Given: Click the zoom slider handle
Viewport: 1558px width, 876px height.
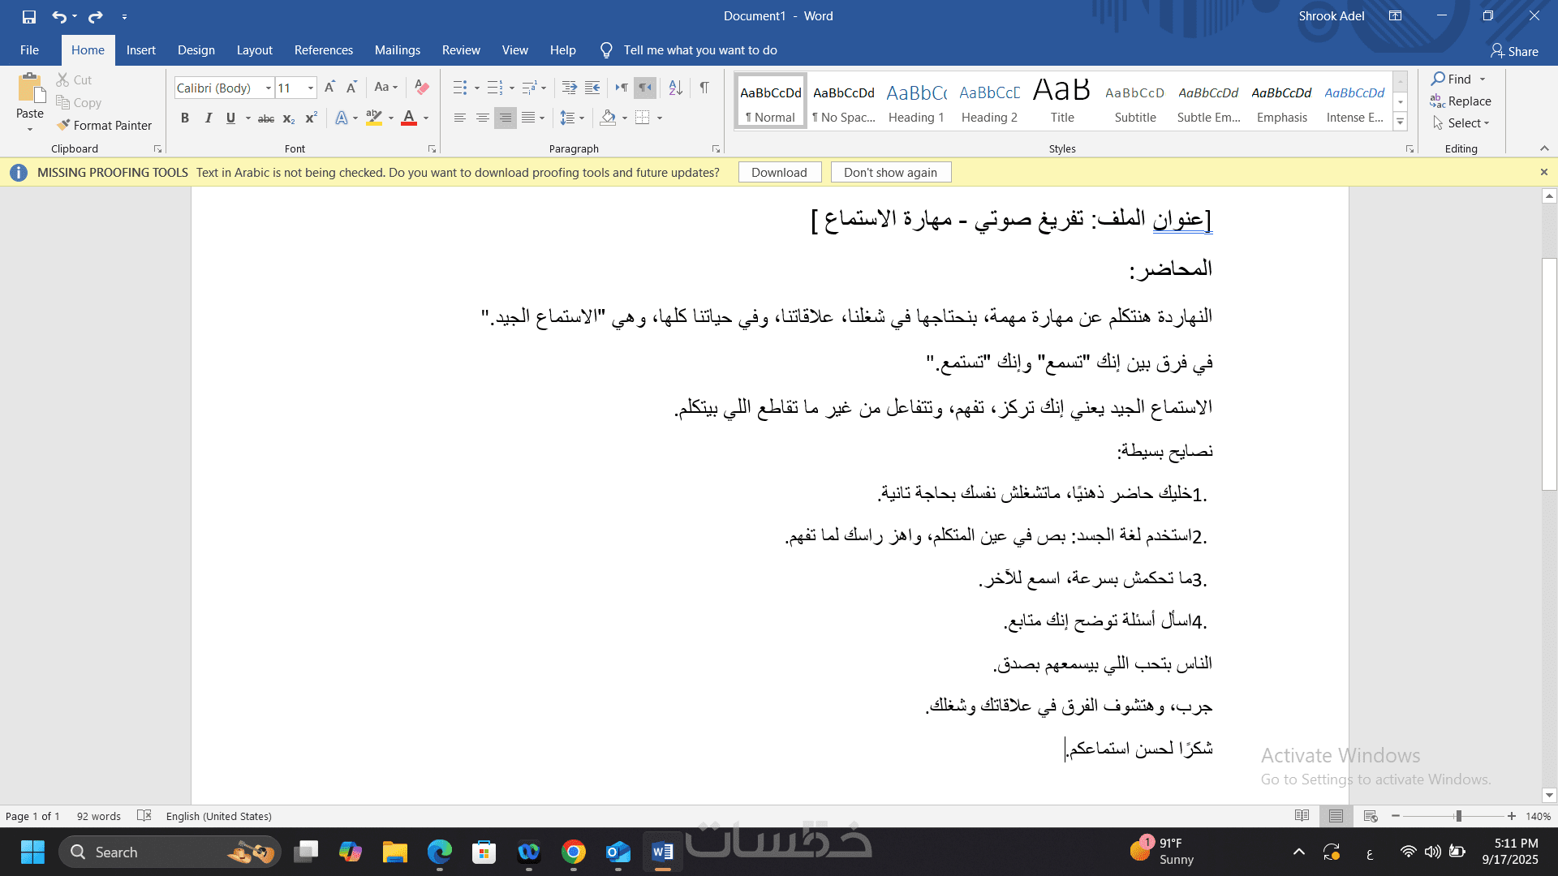Looking at the screenshot, I should pyautogui.click(x=1458, y=816).
